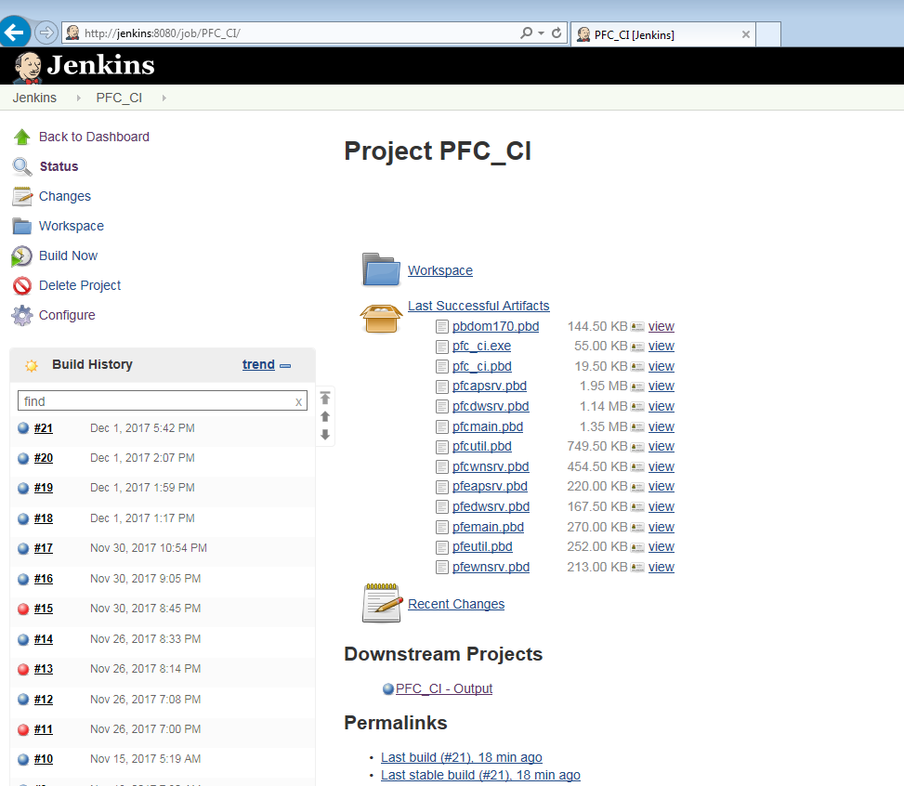Select the Status sidebar item
904x786 pixels.
(59, 166)
